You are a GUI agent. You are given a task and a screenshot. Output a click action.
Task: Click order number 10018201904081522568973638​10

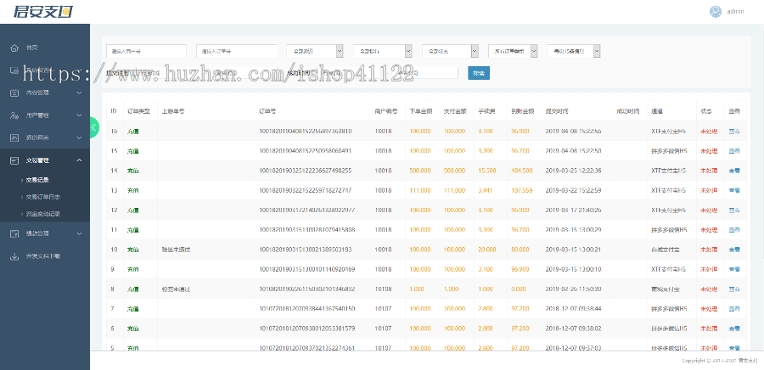pyautogui.click(x=305, y=132)
